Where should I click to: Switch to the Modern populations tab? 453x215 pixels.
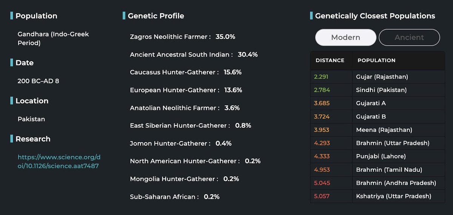point(345,37)
